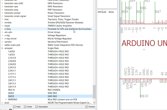Click the N$10 net label in schematic
Viewport: 167px width, 110px height.
144,96
